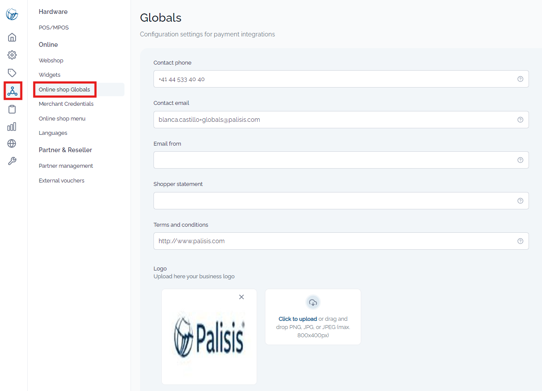Click the Palisis logo thumbnail
The height and width of the screenshot is (391, 542).
click(209, 337)
